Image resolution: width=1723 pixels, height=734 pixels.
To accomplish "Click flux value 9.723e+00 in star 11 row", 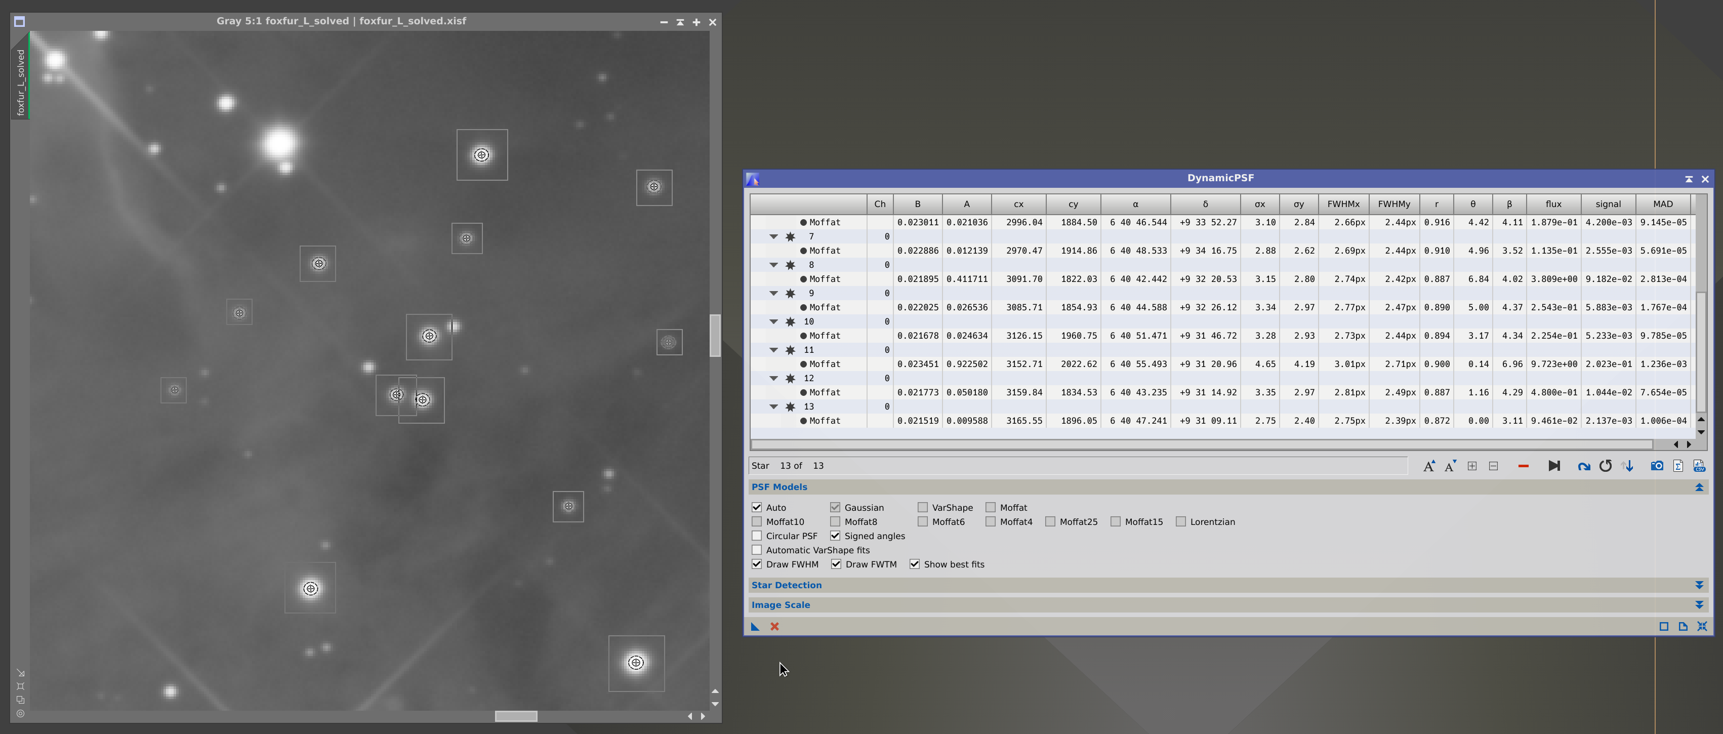I will coord(1553,364).
